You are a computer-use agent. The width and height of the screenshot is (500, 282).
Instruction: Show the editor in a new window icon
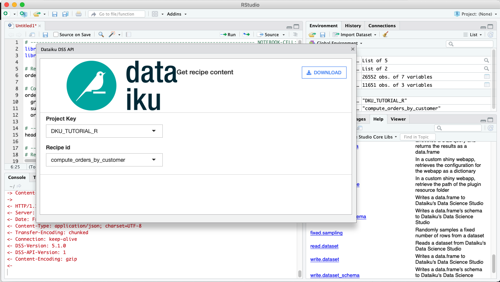pyautogui.click(x=32, y=35)
